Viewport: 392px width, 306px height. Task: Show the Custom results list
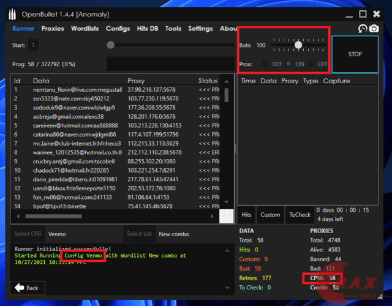click(270, 215)
